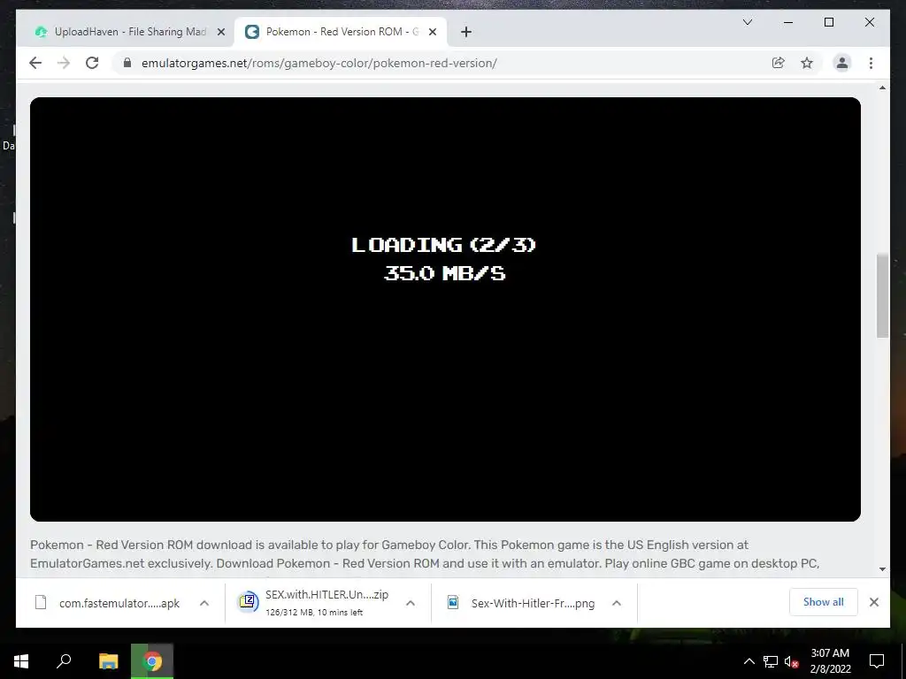
Task: Open Windows taskbar search
Action: click(64, 660)
